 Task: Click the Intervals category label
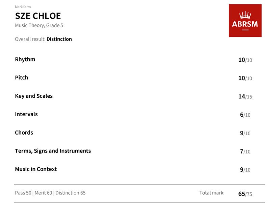(x=26, y=114)
